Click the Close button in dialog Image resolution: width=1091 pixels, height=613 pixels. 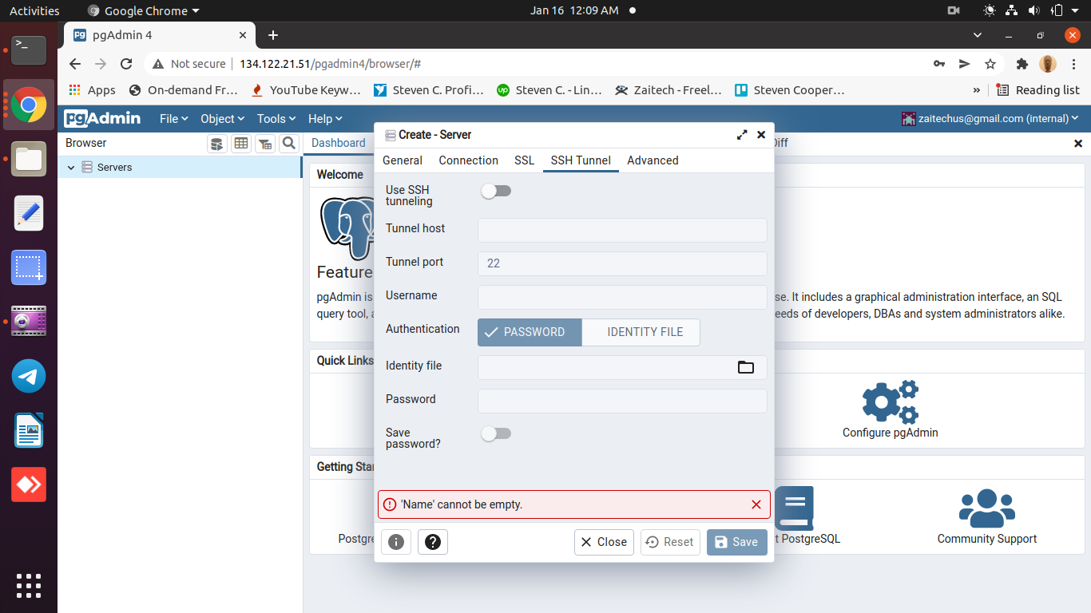(604, 542)
